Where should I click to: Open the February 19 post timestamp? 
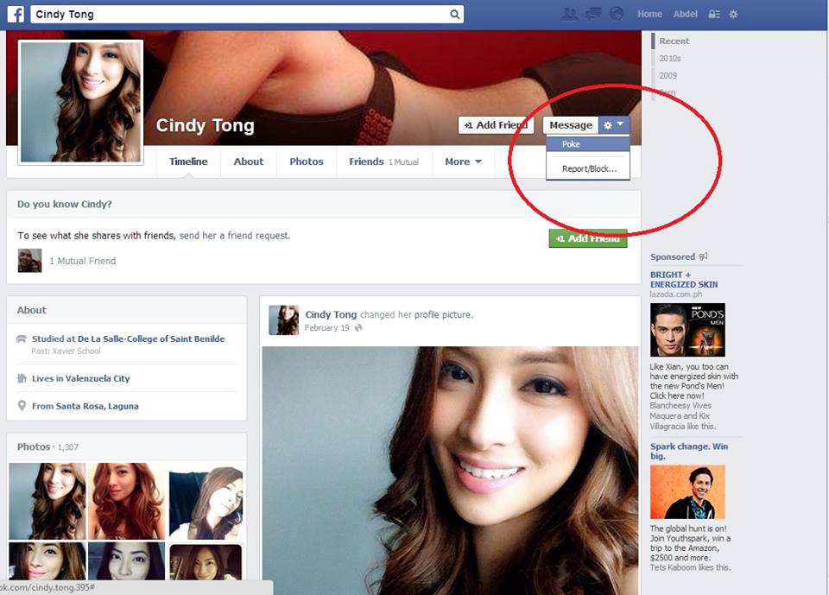tap(326, 328)
